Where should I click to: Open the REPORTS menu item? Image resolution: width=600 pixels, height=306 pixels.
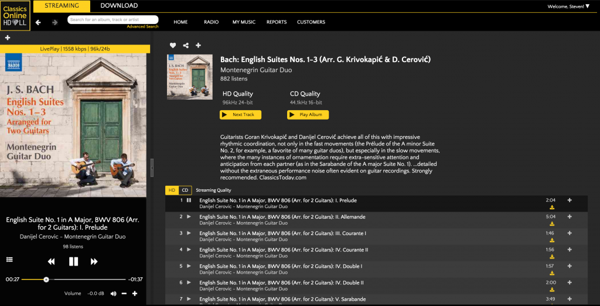coord(277,22)
